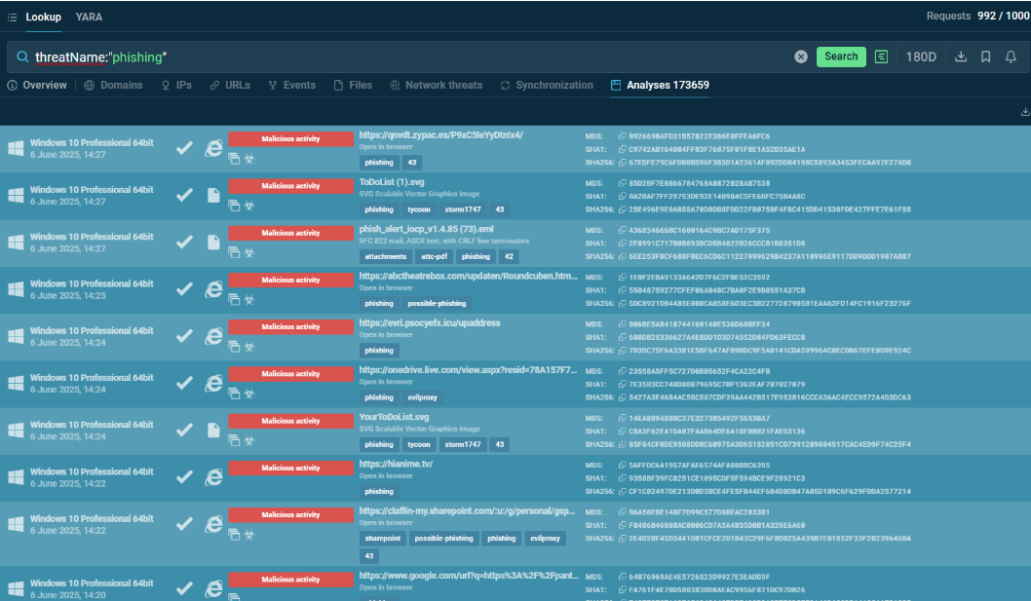Image resolution: width=1031 pixels, height=601 pixels.
Task: Open the Overview tab
Action: tap(37, 85)
